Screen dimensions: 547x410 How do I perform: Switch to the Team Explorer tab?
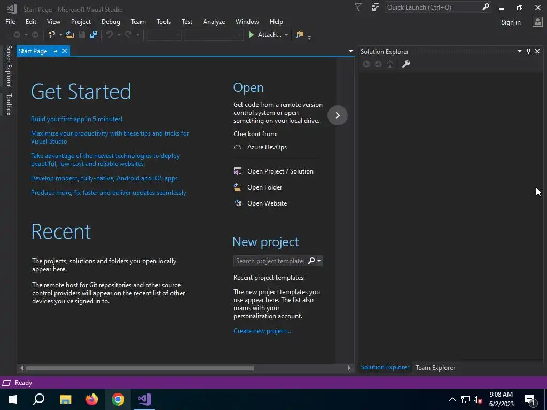point(435,367)
